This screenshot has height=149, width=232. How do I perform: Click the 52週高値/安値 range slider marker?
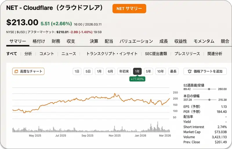tap(209, 89)
